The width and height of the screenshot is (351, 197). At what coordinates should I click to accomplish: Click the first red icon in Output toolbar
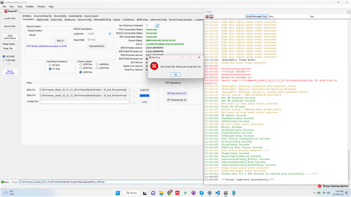point(207,16)
